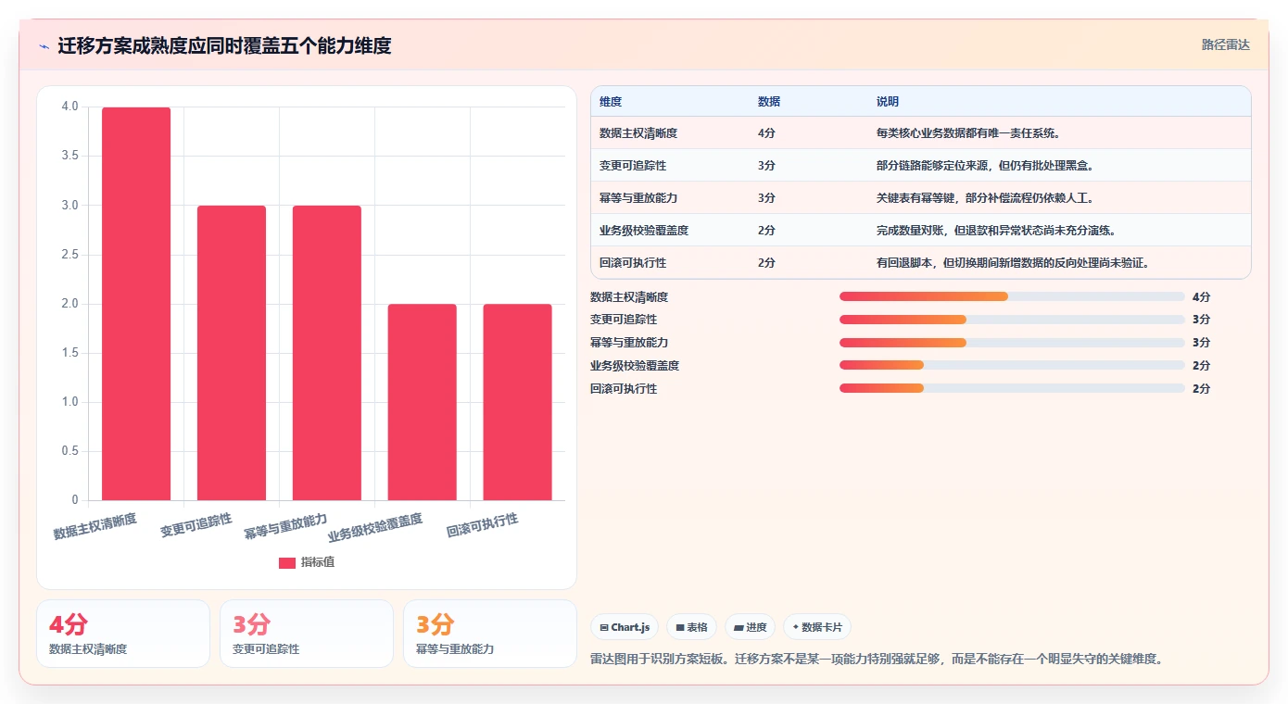Open the 3分 变更可追踪性 data card
Screen dimensions: 1288x704
(x=307, y=634)
